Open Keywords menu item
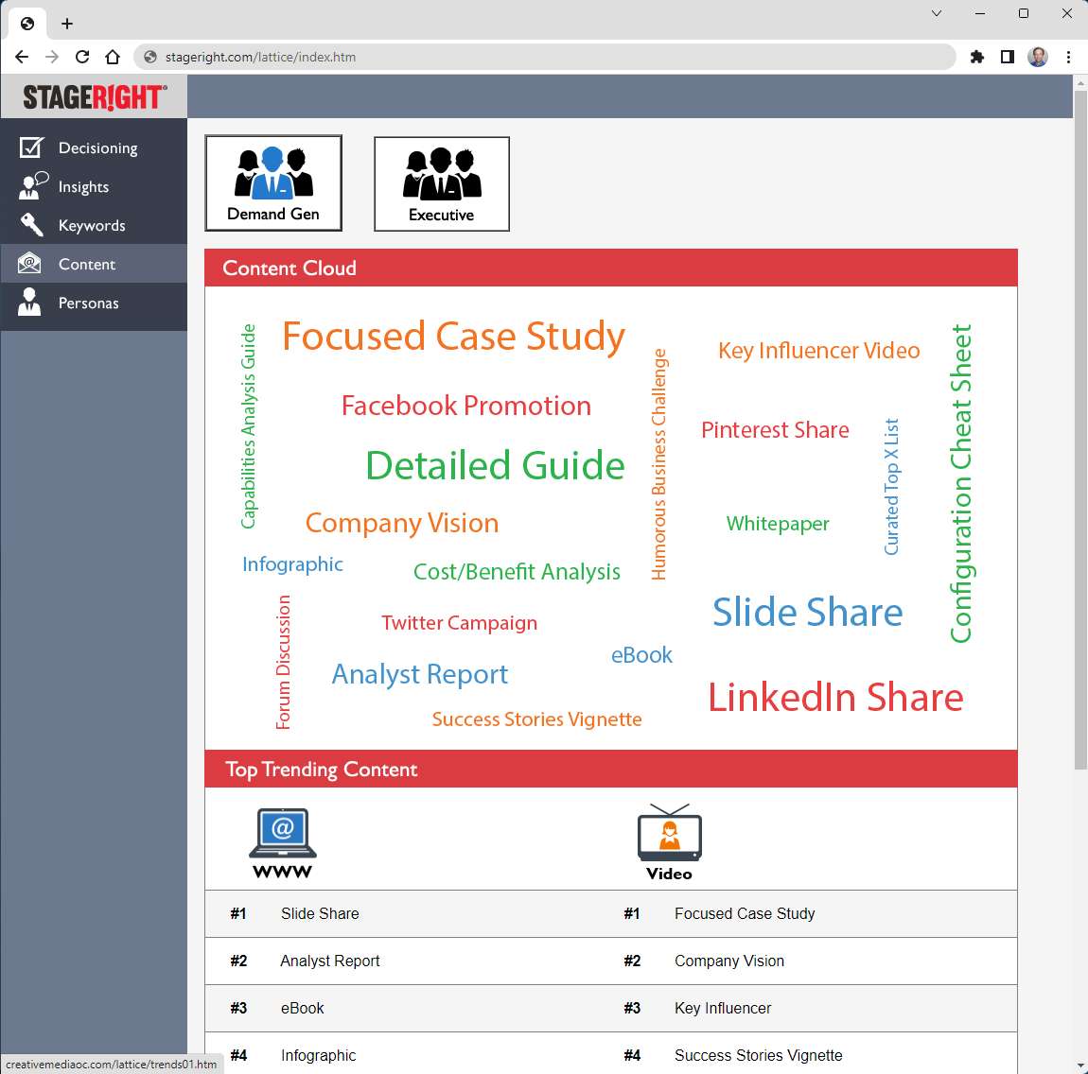This screenshot has height=1074, width=1088. coord(94,225)
